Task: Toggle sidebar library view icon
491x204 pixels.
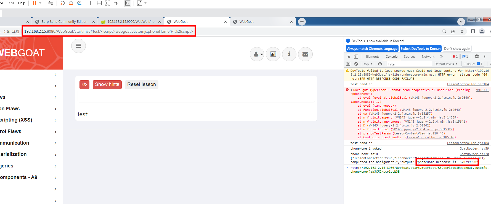Action: coord(91,3)
